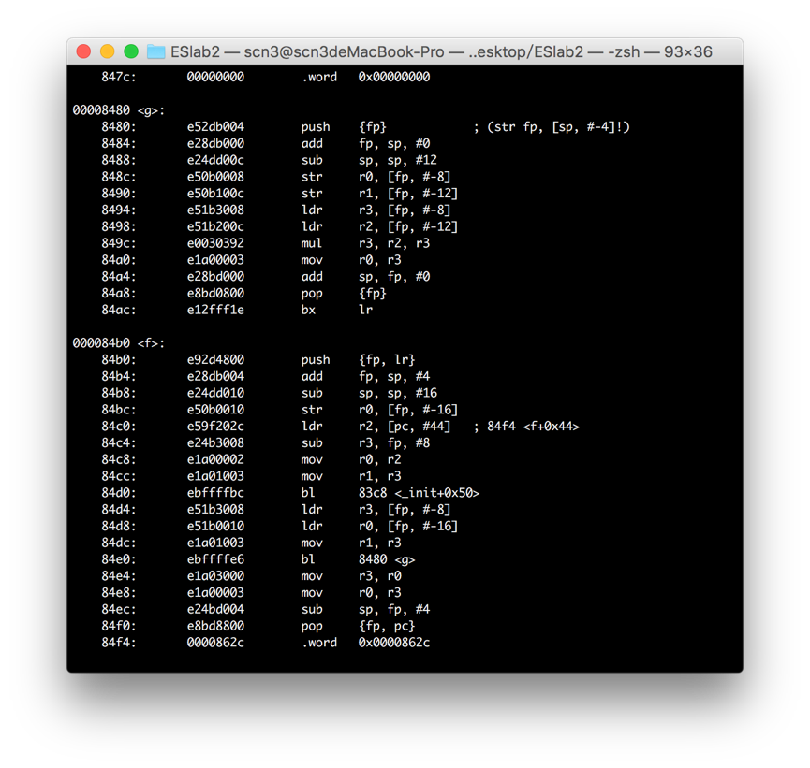The image size is (810, 768).
Task: Click opcode 'e28db000' on the 8484 line
Action: (215, 143)
